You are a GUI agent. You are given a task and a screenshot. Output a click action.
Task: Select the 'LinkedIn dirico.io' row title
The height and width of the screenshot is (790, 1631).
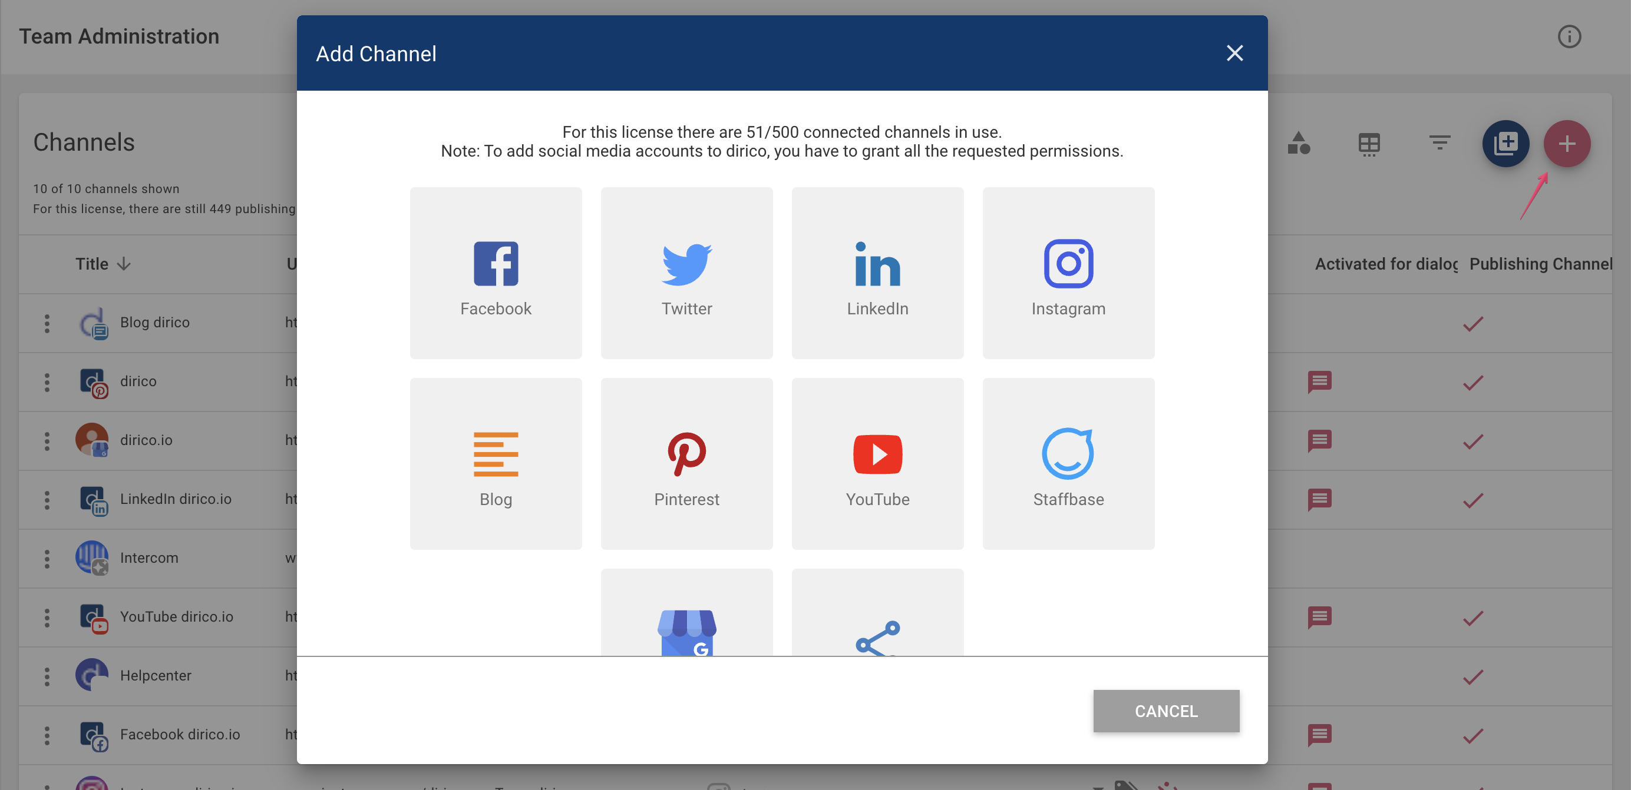point(176,499)
